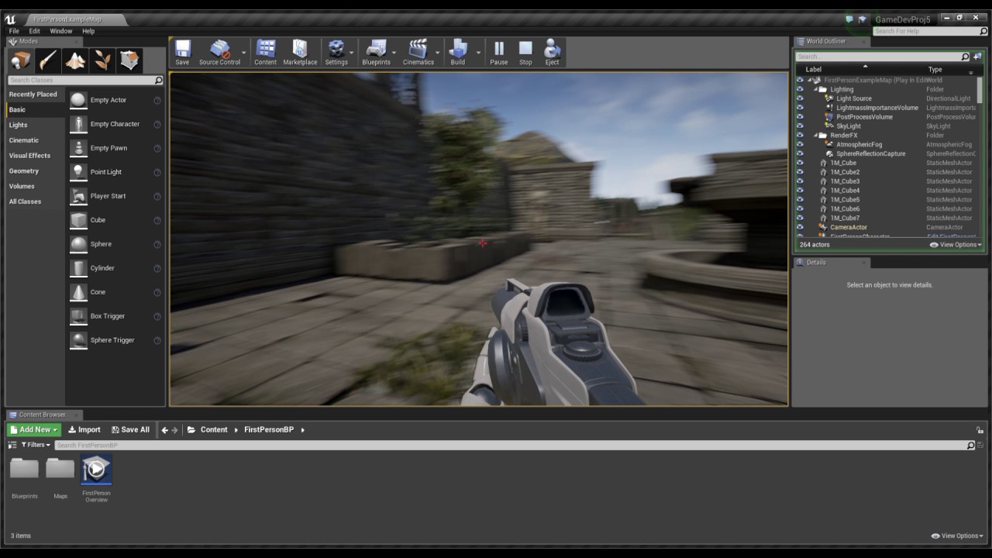992x558 pixels.
Task: Collapse the RenderFX folder
Action: click(x=815, y=136)
